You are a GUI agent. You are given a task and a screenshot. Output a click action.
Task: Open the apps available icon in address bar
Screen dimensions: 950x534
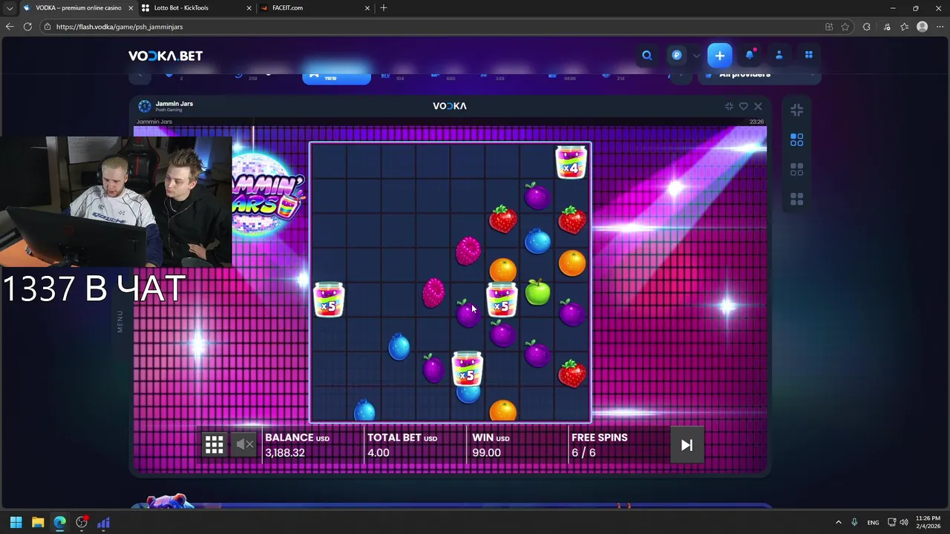pos(829,27)
